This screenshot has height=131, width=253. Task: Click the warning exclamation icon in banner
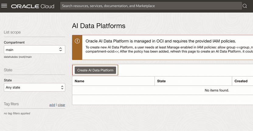tap(77, 41)
